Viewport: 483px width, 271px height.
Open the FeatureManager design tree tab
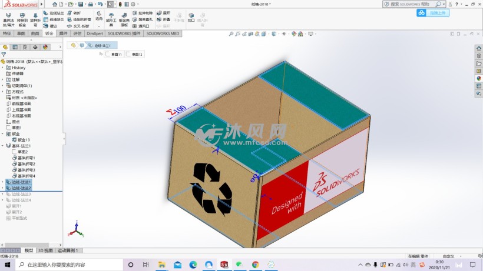tap(5, 47)
